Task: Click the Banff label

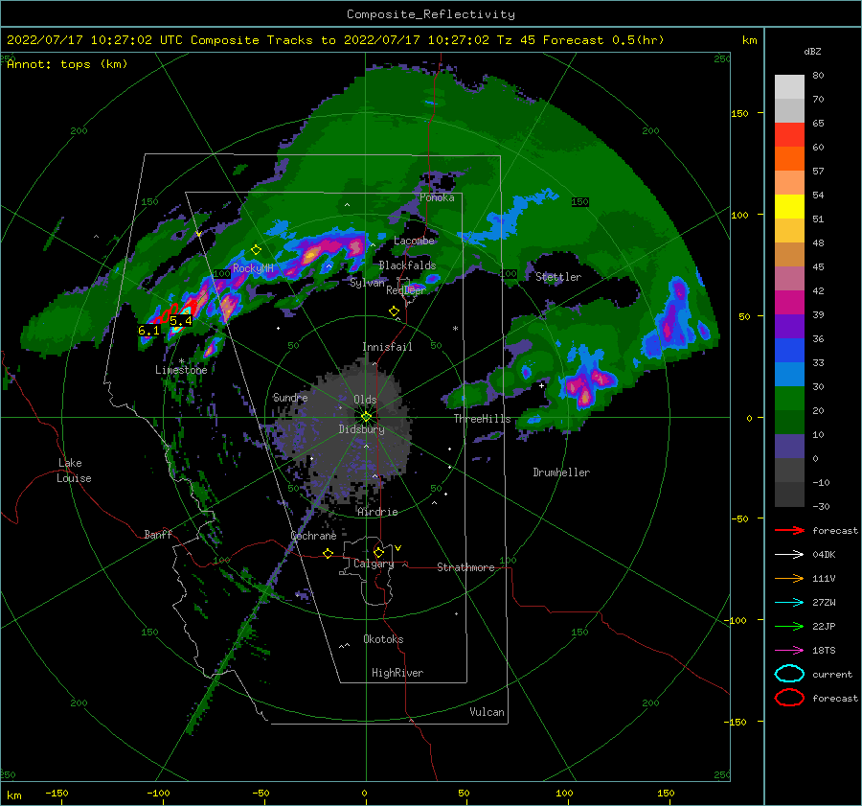Action: [158, 535]
